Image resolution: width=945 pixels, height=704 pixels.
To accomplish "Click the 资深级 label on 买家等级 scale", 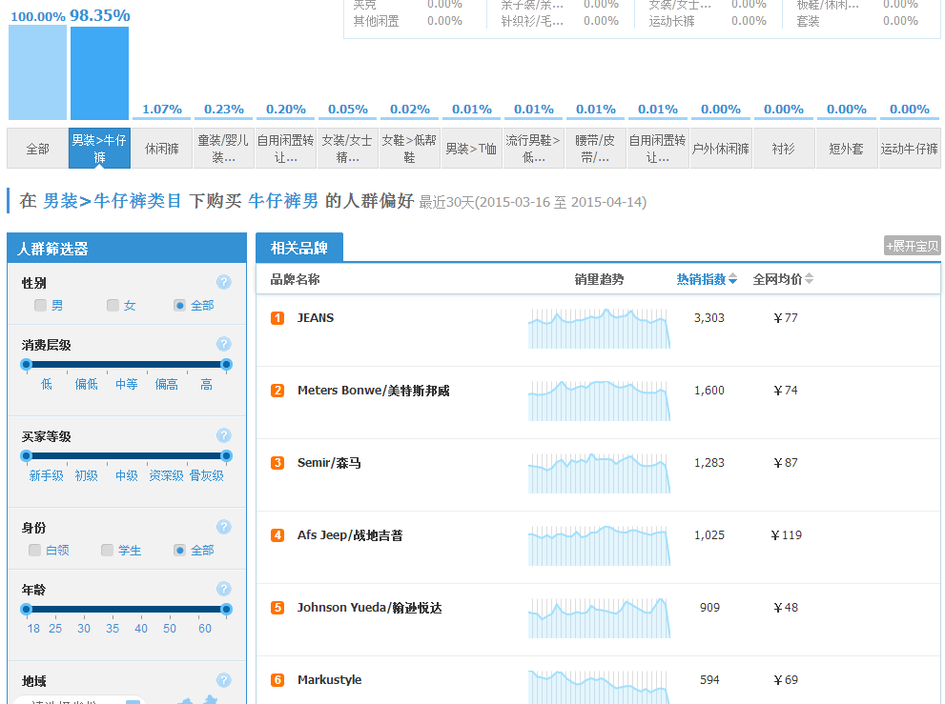I will tap(166, 475).
